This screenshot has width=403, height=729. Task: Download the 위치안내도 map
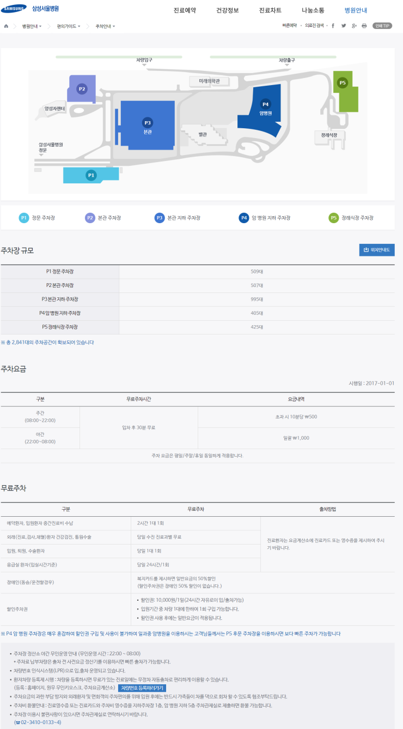point(377,250)
